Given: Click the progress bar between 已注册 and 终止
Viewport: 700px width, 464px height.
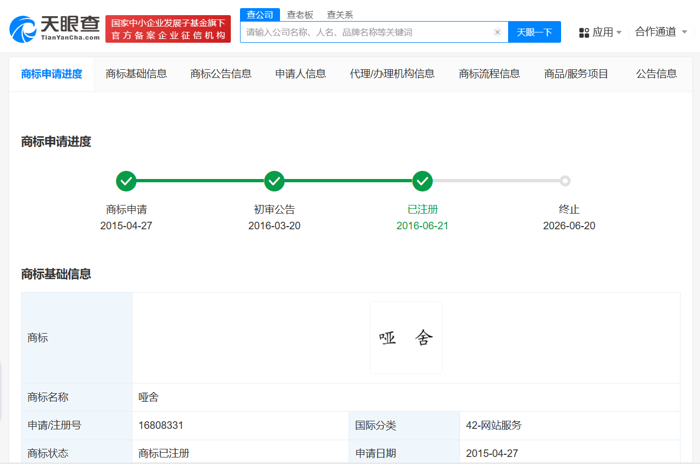Looking at the screenshot, I should point(495,181).
